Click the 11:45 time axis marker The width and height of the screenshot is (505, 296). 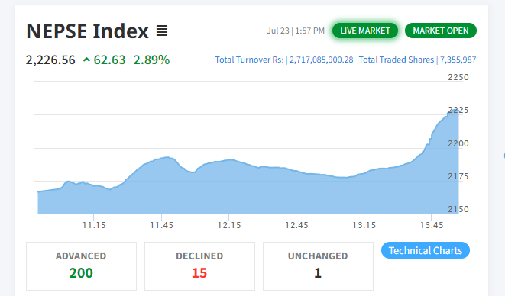162,225
